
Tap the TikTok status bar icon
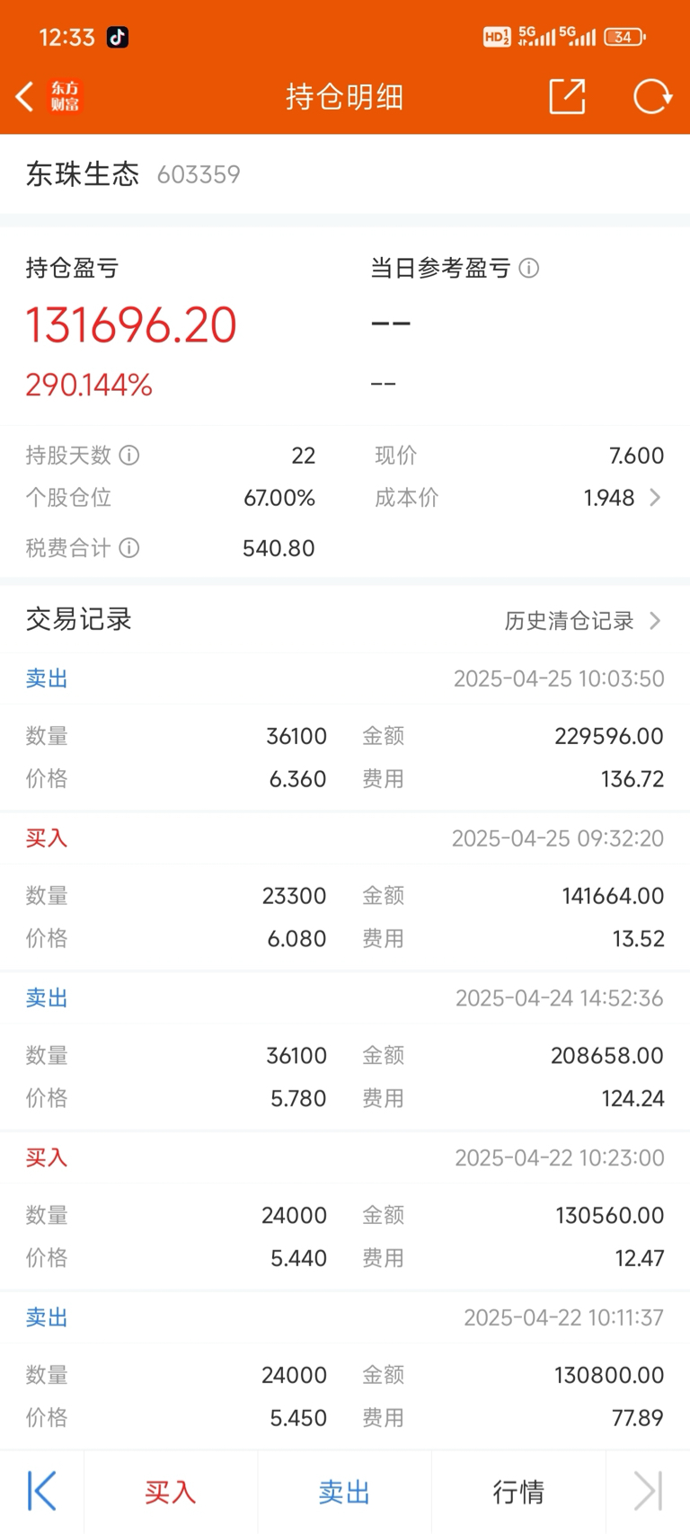tap(118, 37)
